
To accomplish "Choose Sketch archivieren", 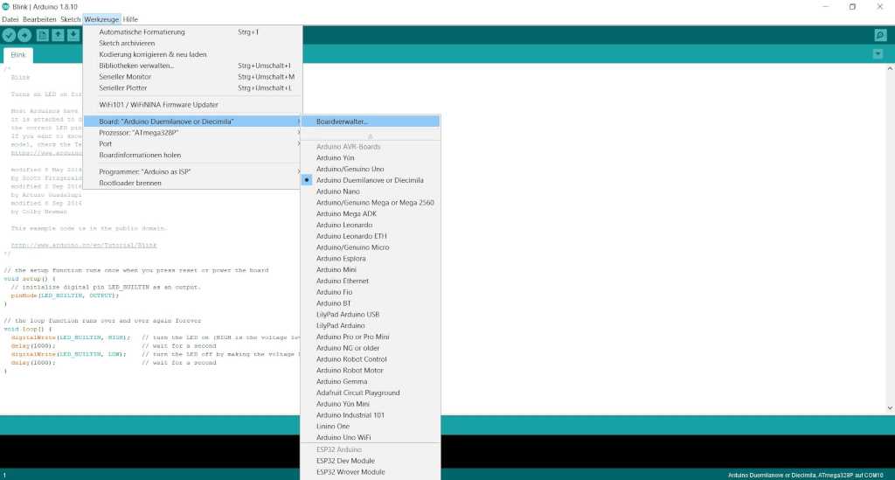I will (193, 44).
